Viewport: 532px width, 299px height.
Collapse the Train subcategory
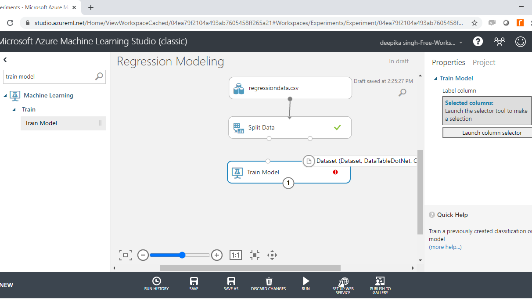pyautogui.click(x=14, y=110)
